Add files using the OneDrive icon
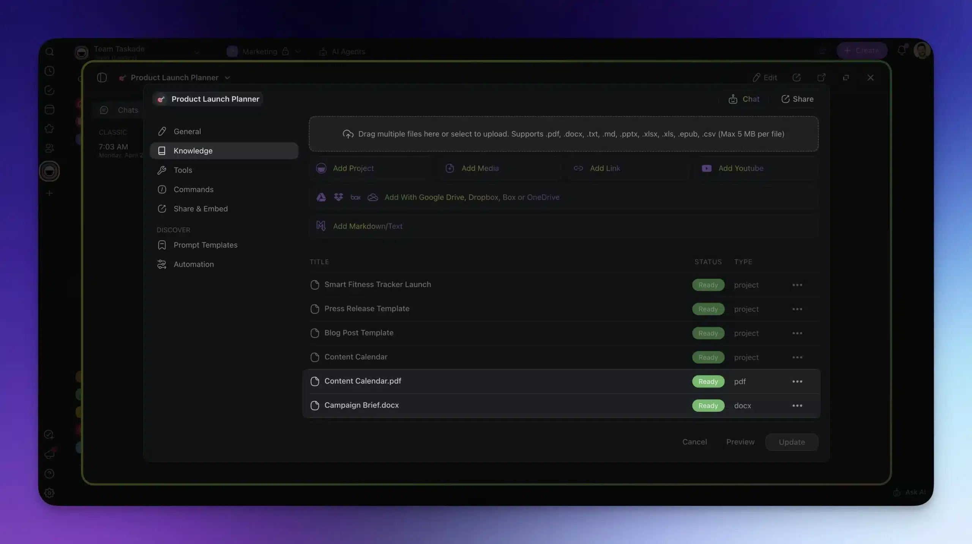This screenshot has width=972, height=544. pos(372,197)
